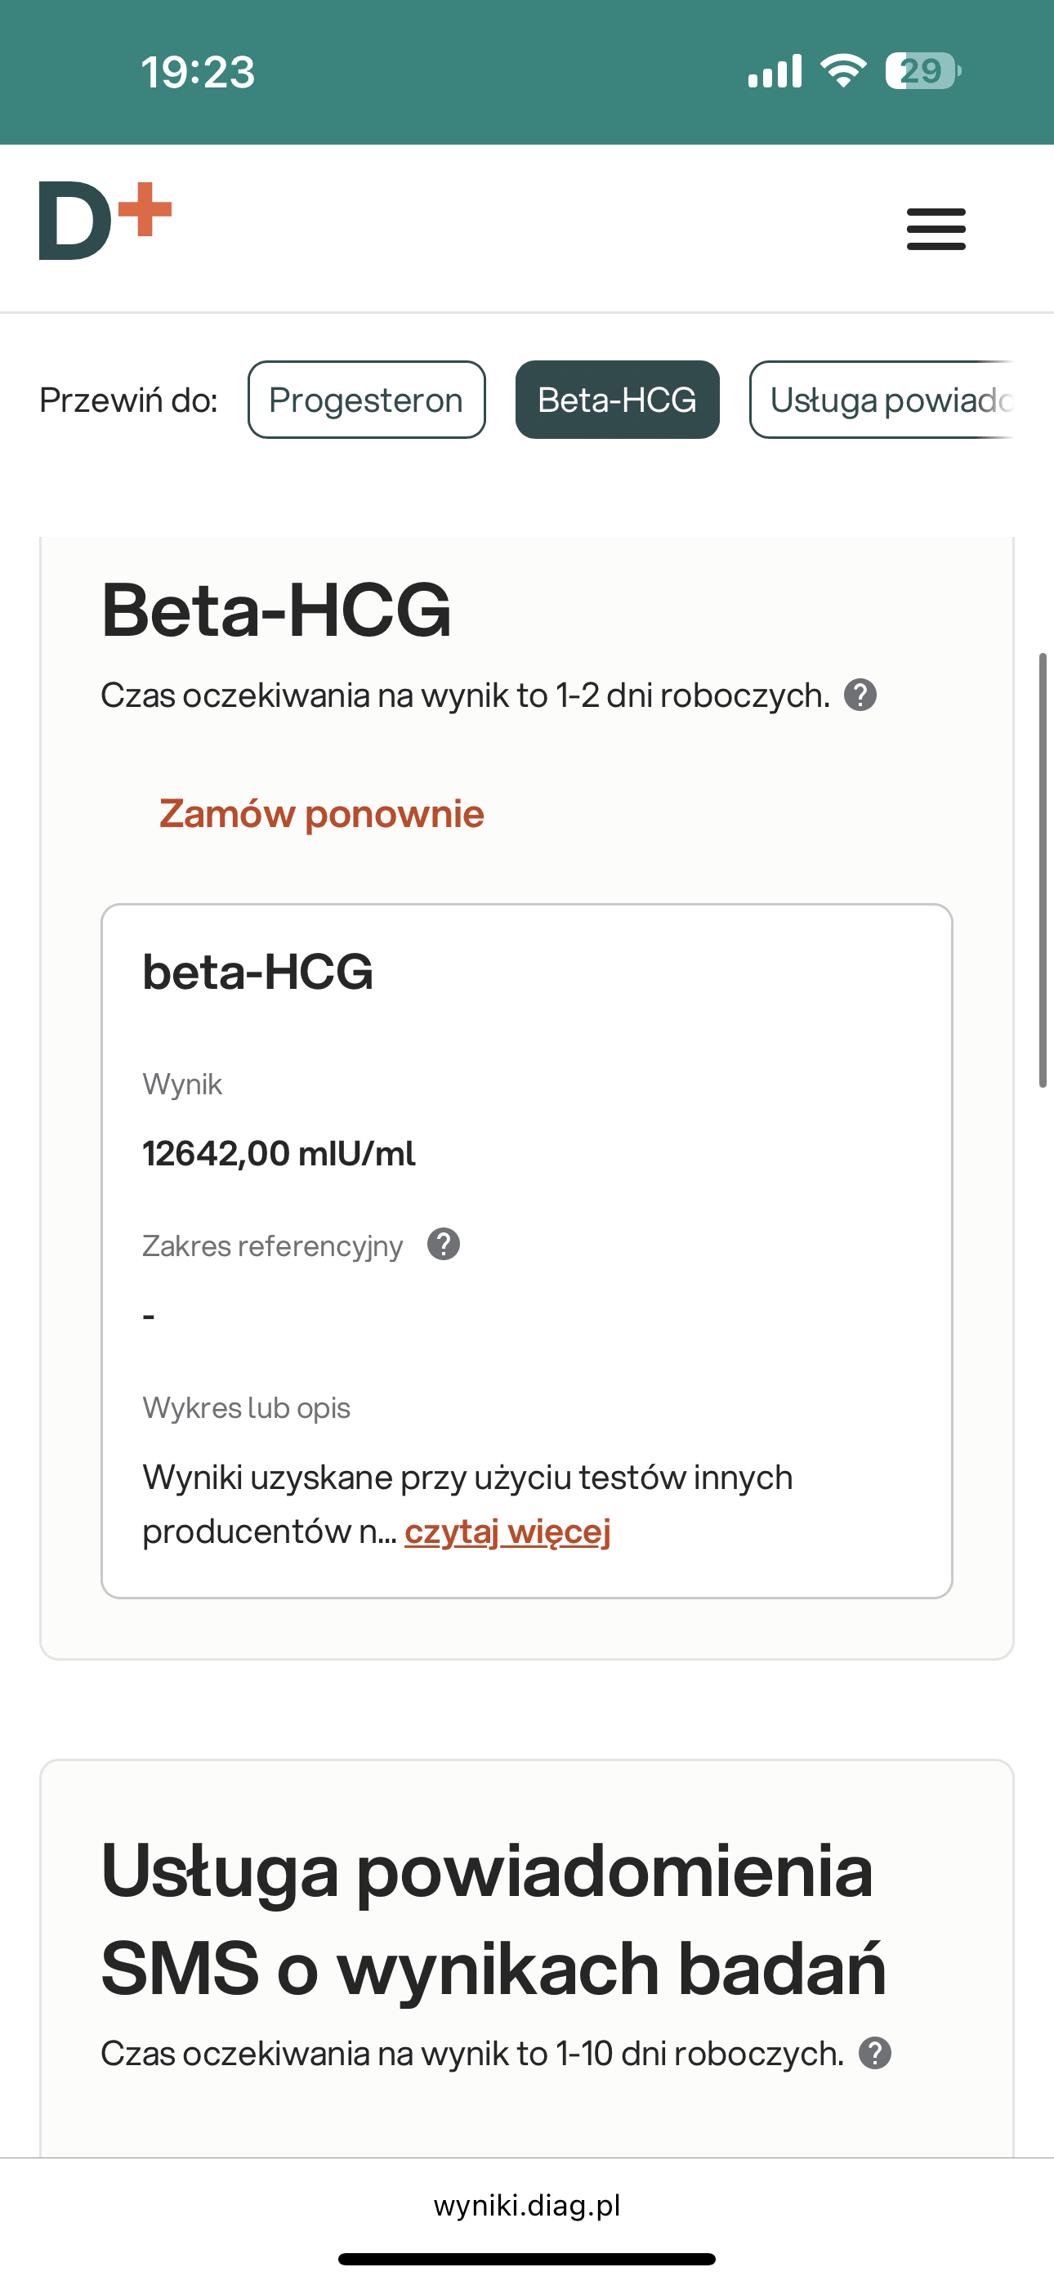Tap help icon beside SMS service waiting time
Image resolution: width=1054 pixels, height=2285 pixels.
point(875,2054)
